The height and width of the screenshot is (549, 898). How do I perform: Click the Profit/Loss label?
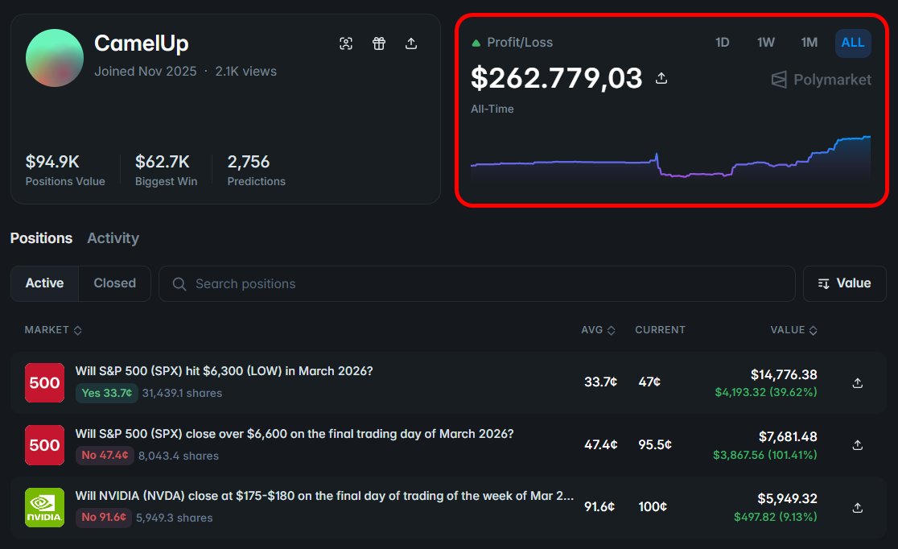(x=520, y=43)
